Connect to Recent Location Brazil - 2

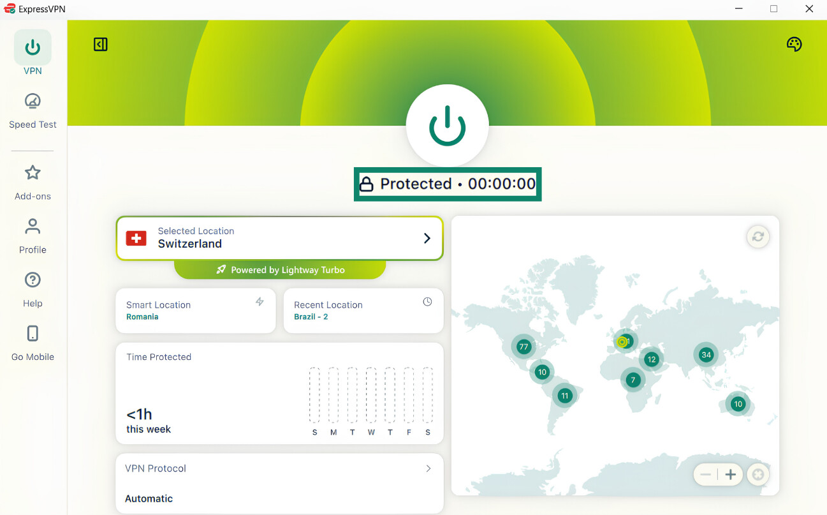coord(363,311)
